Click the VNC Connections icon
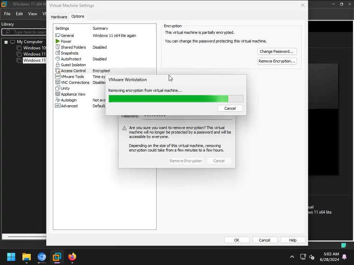The height and width of the screenshot is (265, 354). (x=58, y=82)
